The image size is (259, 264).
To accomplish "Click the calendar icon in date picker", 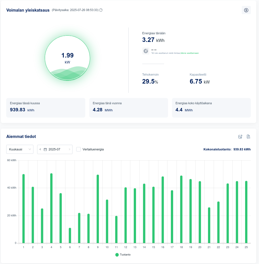I will (45, 149).
